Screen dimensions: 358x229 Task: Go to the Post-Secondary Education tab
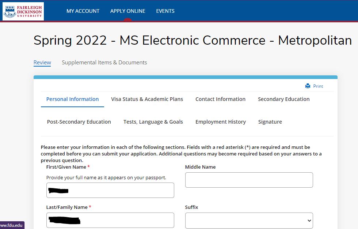(x=79, y=122)
